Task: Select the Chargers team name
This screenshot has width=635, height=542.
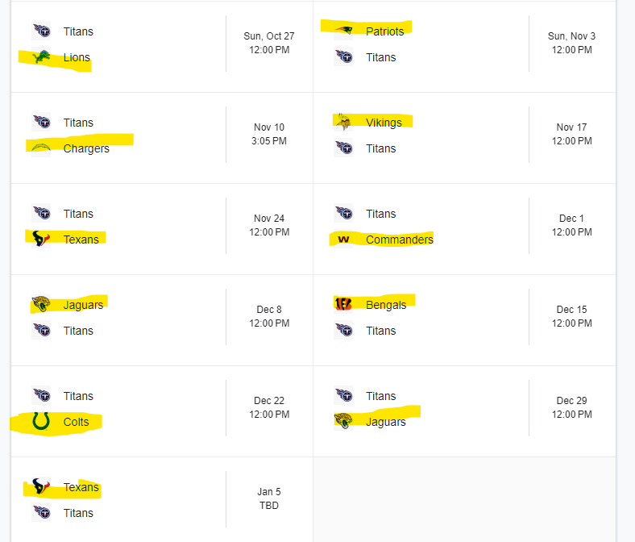Action: tap(86, 148)
